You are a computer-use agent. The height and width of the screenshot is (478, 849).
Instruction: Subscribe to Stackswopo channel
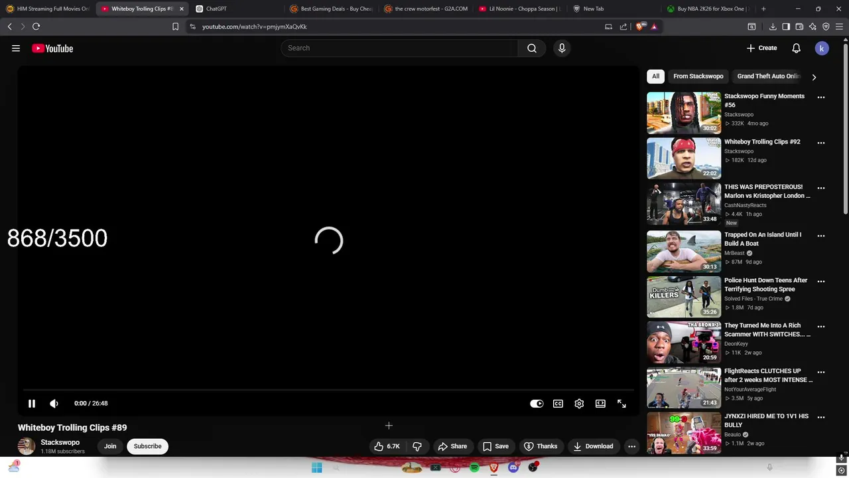(147, 446)
